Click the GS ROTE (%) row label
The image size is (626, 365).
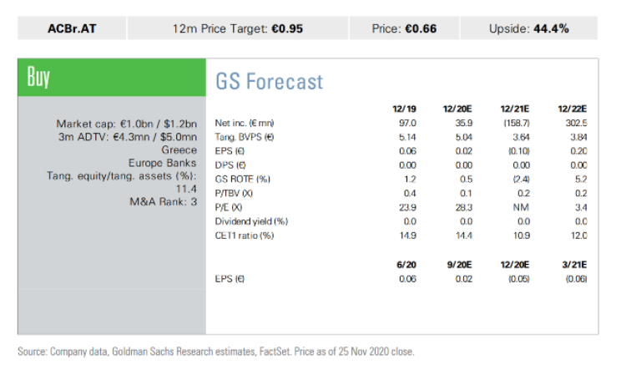coord(242,180)
